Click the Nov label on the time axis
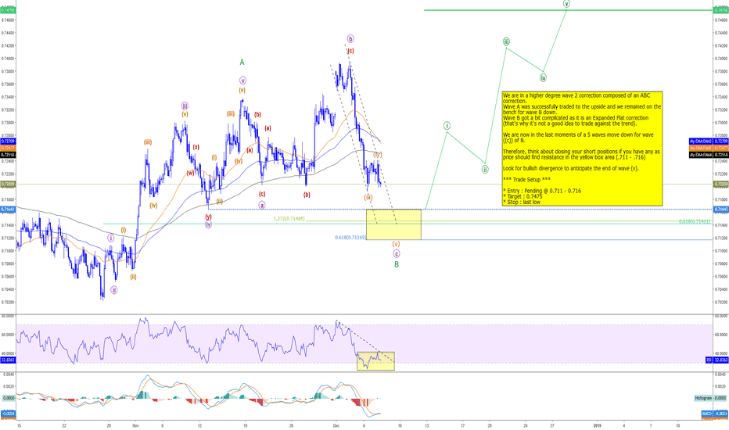729x430 pixels. click(x=135, y=425)
